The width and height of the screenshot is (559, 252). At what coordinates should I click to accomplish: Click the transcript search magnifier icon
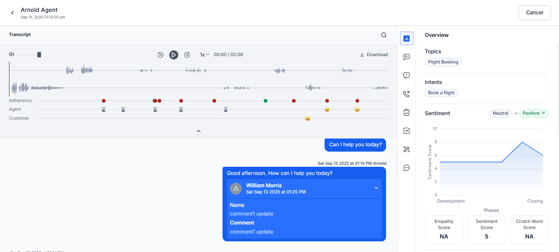(384, 34)
